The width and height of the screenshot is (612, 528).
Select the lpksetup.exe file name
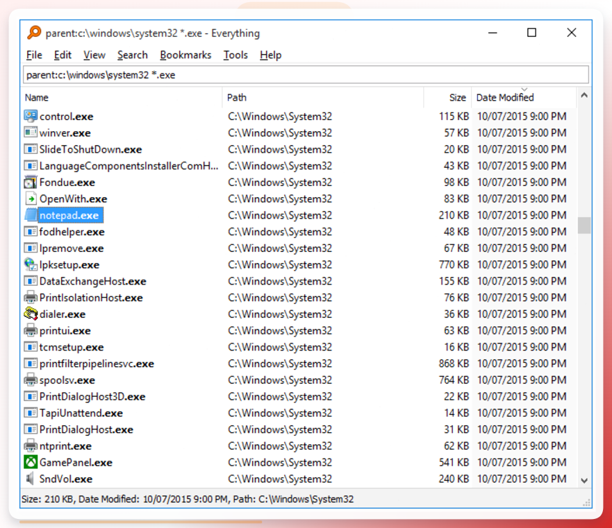pos(69,265)
